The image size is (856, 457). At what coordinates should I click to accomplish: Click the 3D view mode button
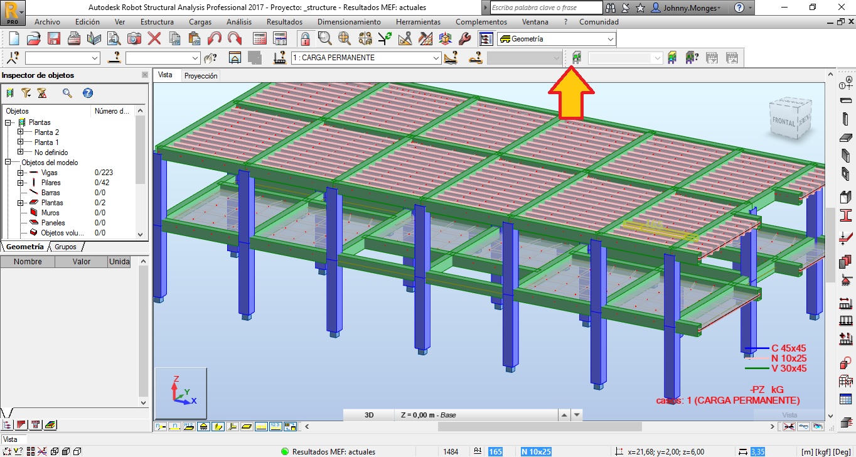coord(369,415)
